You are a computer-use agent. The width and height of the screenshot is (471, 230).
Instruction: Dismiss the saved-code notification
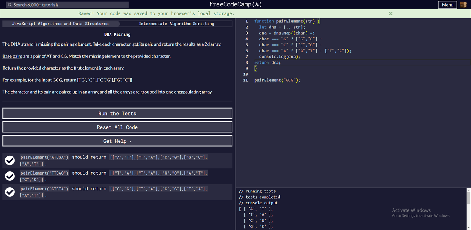(390, 13)
